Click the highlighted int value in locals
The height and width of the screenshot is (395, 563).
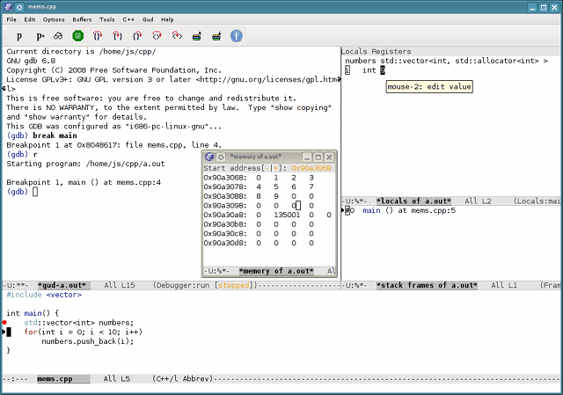click(383, 70)
